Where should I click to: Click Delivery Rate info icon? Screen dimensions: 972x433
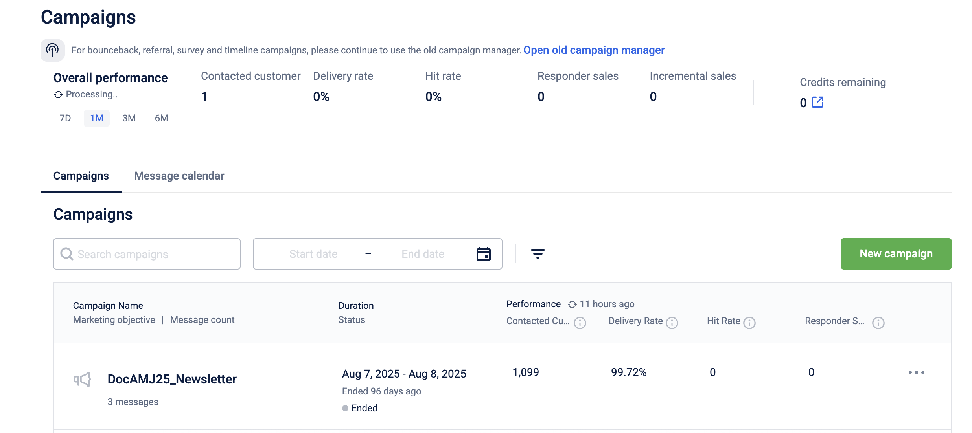click(672, 323)
